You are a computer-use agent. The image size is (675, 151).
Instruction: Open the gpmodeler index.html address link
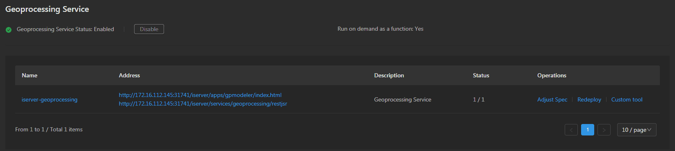[x=200, y=95]
